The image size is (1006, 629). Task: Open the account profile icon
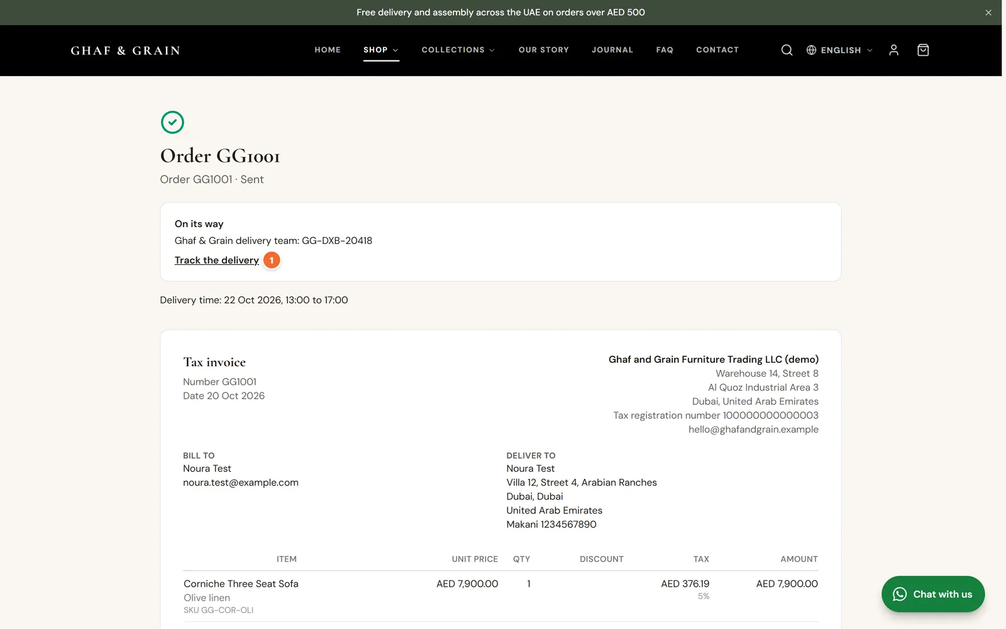point(893,50)
